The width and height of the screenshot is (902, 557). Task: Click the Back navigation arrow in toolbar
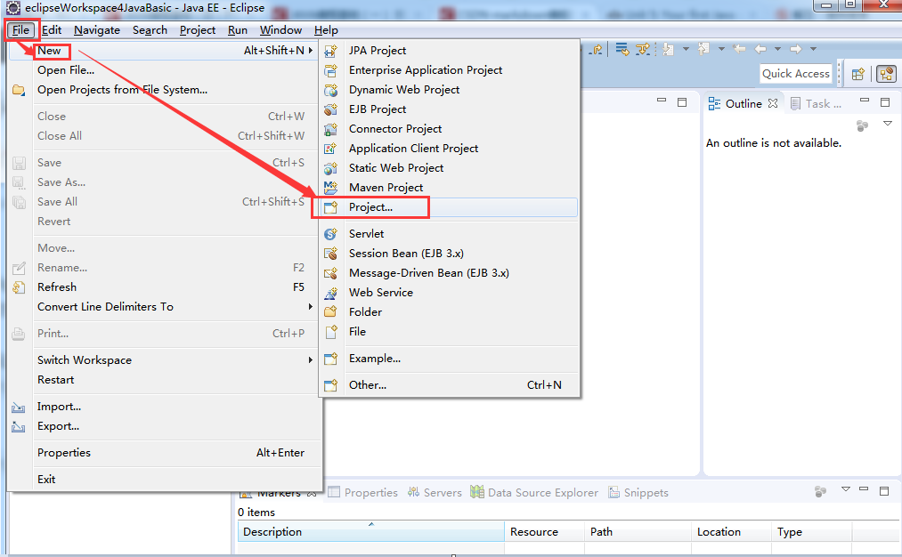tap(760, 50)
